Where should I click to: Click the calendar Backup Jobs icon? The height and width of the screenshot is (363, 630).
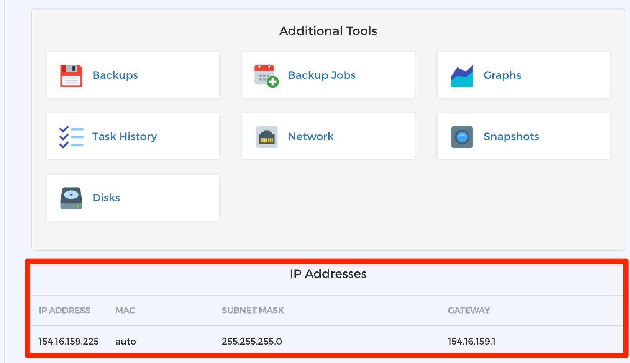(x=266, y=75)
